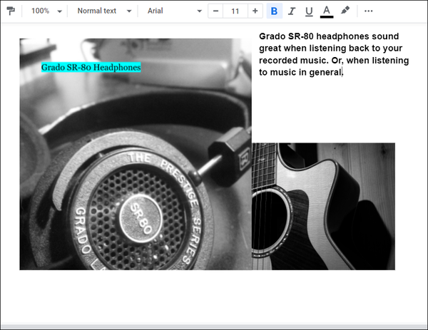This screenshot has width=428, height=330.
Task: Toggle Underline formatting
Action: [x=309, y=11]
